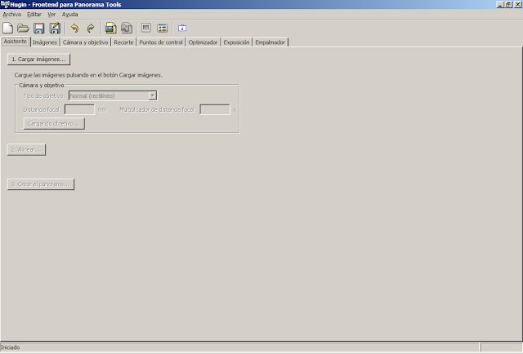The height and width of the screenshot is (354, 523).
Task: Go to the Recorte tab
Action: coord(123,42)
